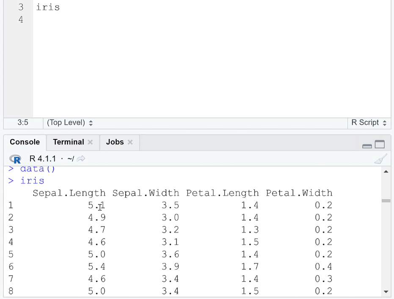Click the 3:5 cursor position indicator
The width and height of the screenshot is (394, 299).
[x=23, y=123]
